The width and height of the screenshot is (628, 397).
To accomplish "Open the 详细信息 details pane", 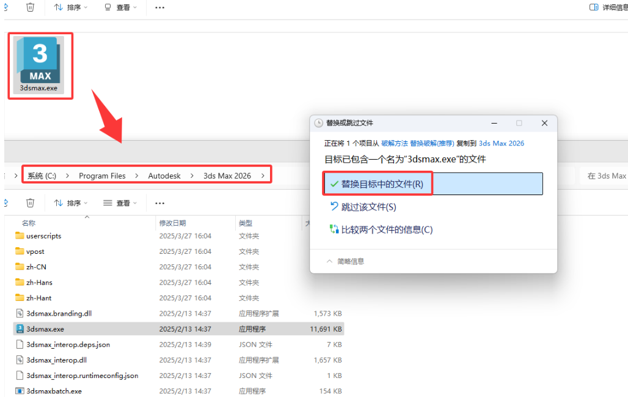I will (x=608, y=7).
